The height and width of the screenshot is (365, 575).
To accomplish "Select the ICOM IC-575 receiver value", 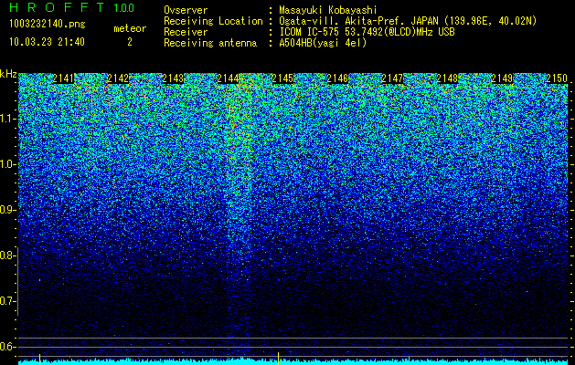I will (367, 32).
